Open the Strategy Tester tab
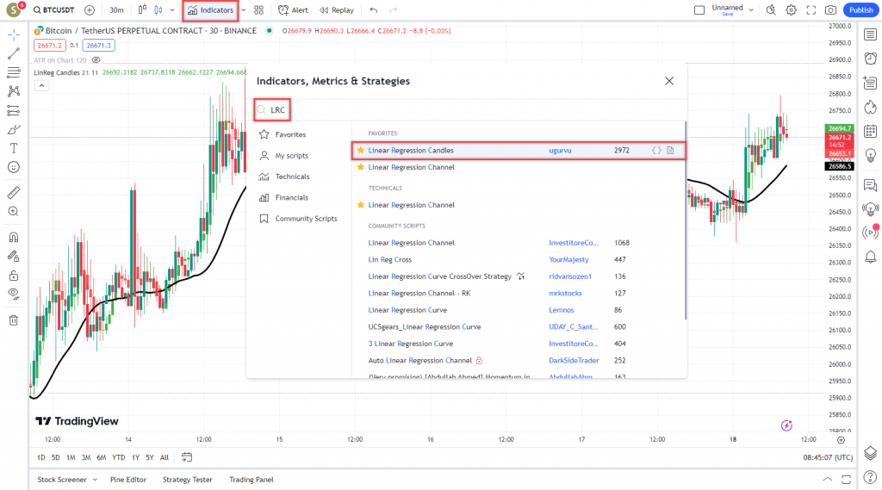The width and height of the screenshot is (882, 490). [x=187, y=480]
